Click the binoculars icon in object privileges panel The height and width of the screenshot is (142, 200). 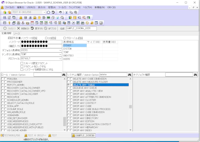click(195, 75)
